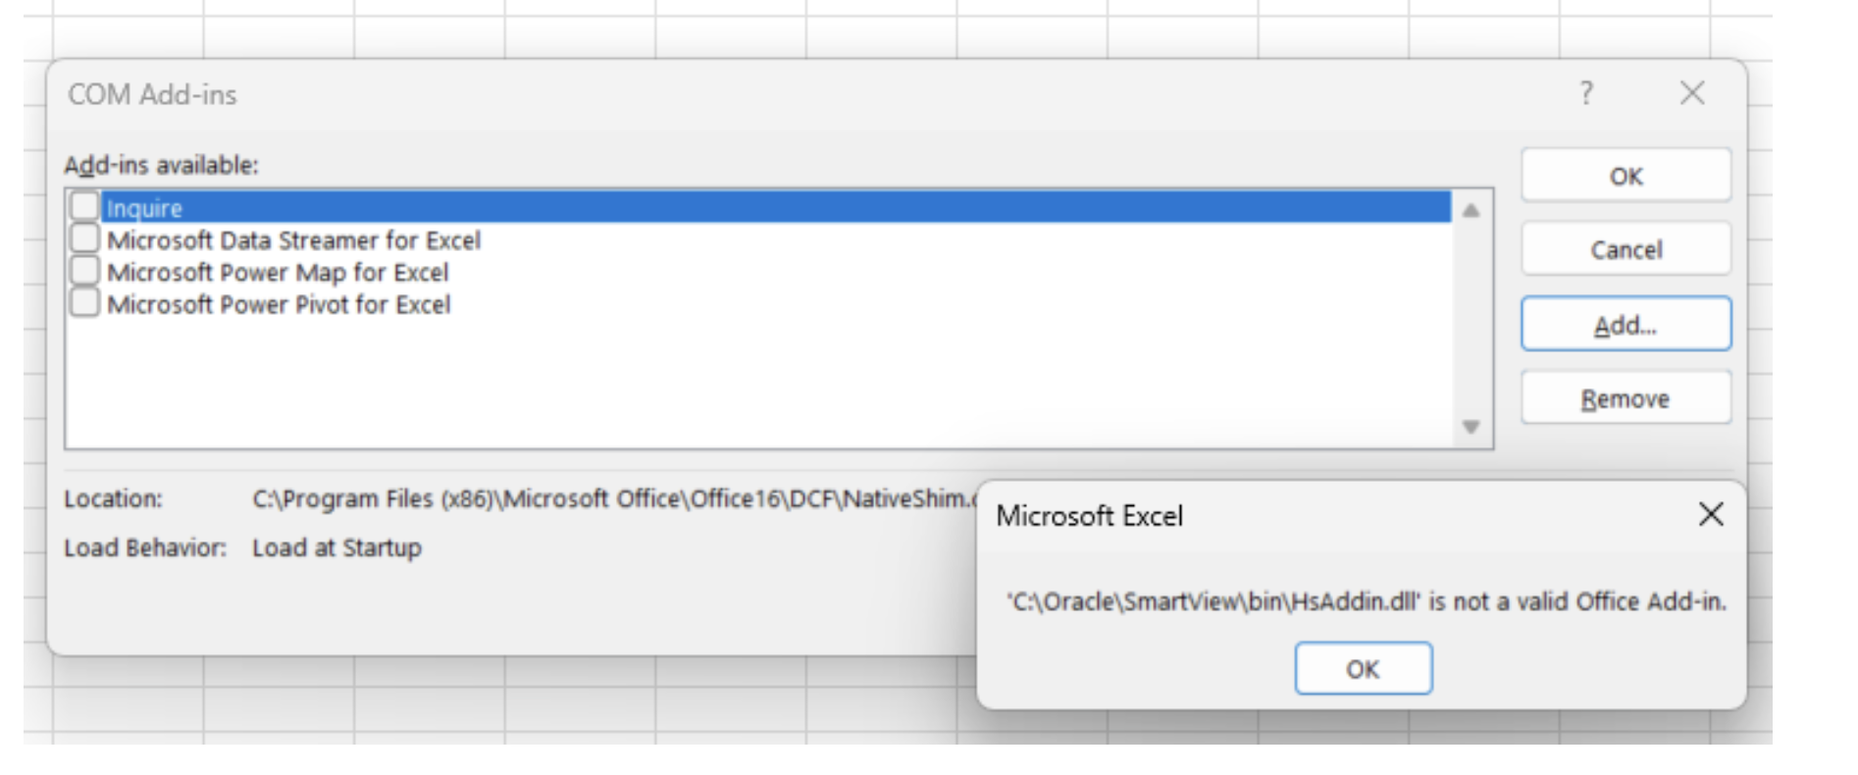The height and width of the screenshot is (775, 1858).
Task: Highlight the Microsoft Data Streamer for Excel entry
Action: [293, 240]
